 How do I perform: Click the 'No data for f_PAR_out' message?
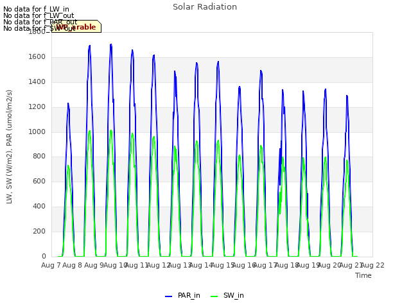point(40,22)
